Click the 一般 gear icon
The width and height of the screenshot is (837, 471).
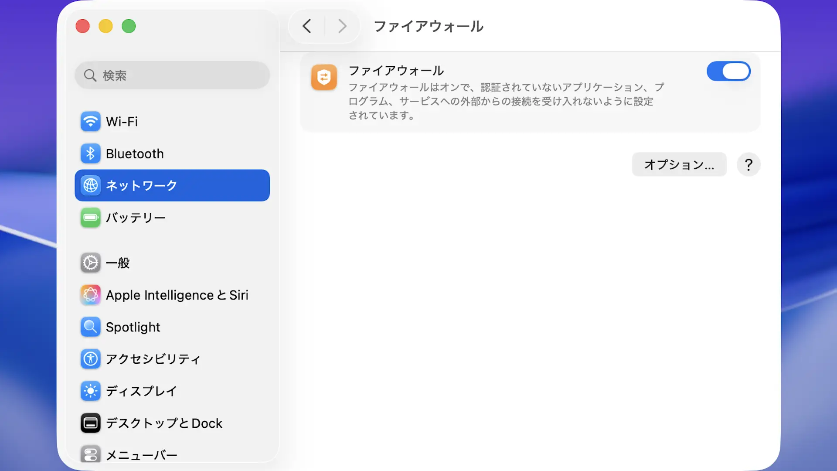91,263
